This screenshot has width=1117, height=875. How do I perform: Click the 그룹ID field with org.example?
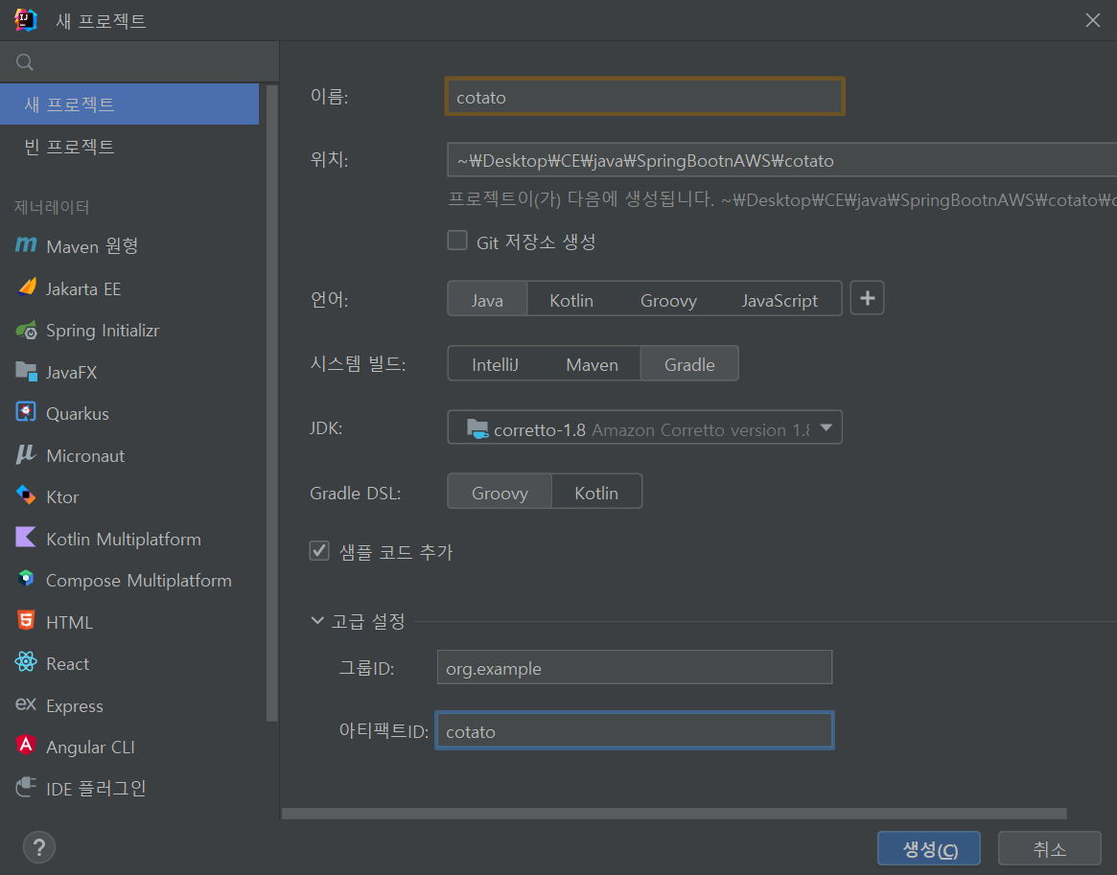coord(634,667)
